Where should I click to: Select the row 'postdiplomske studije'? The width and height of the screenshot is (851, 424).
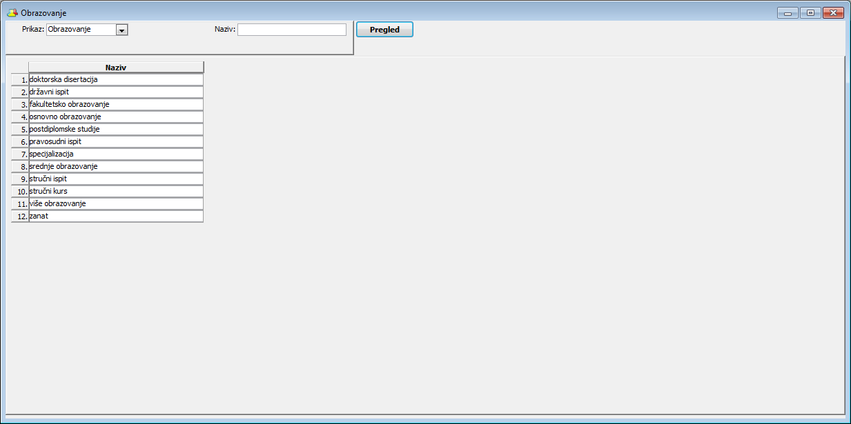[116, 129]
